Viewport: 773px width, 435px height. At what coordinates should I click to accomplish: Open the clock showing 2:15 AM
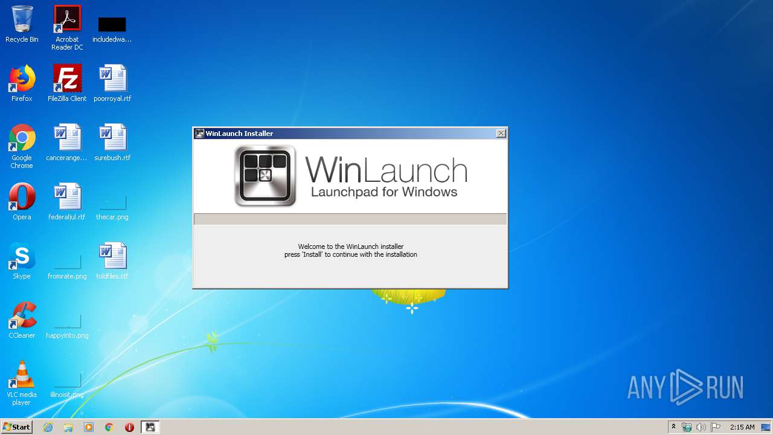742,427
